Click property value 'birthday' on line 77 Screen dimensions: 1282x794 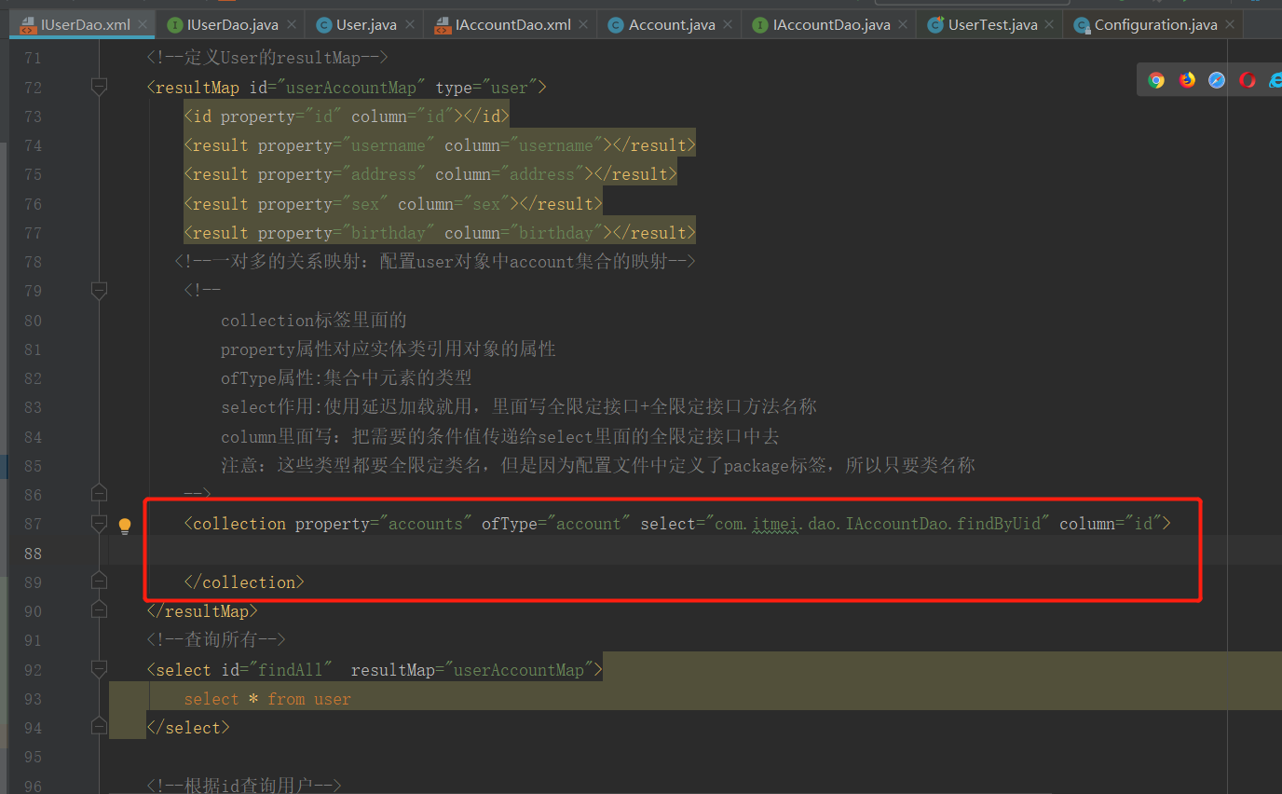click(x=389, y=233)
